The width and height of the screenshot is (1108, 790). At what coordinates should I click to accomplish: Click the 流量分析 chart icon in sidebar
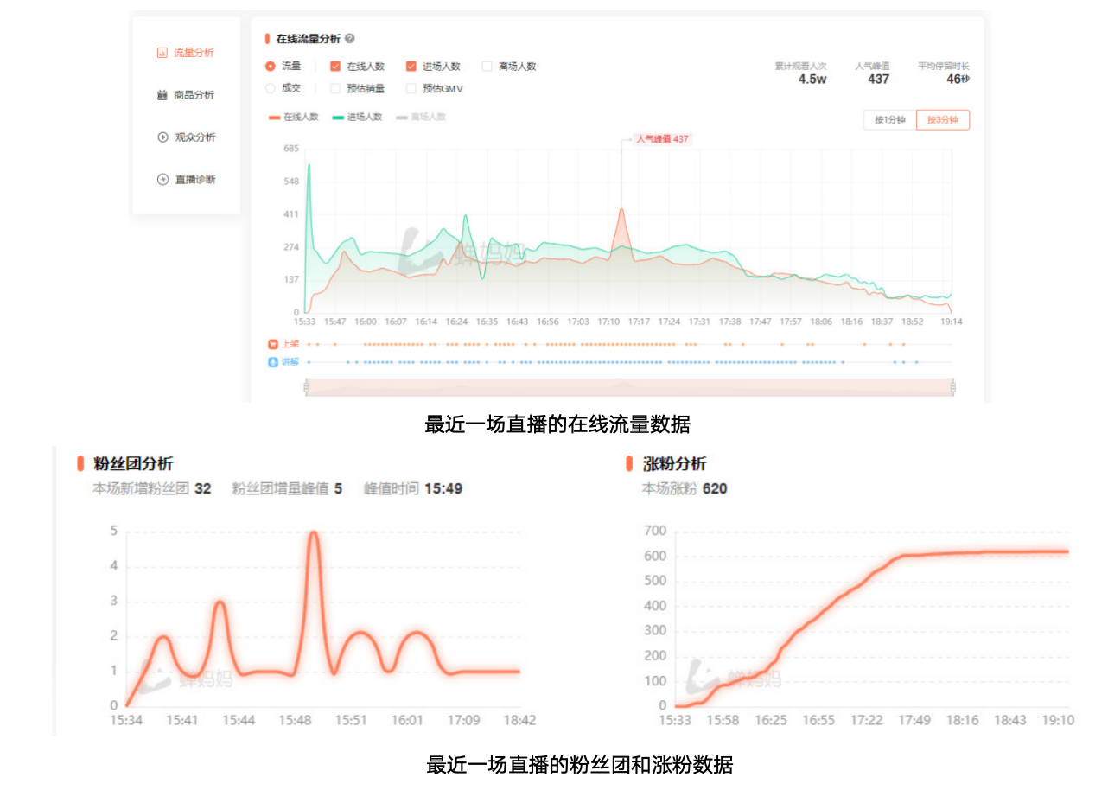tap(162, 53)
